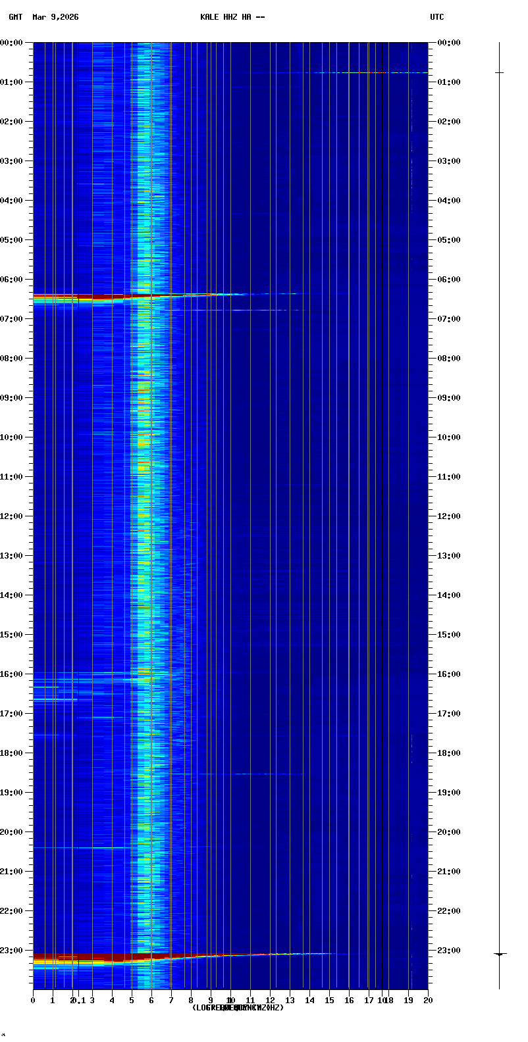Select the date text Mar 9,2026
Screen dimensions: 528x1042
(55, 17)
